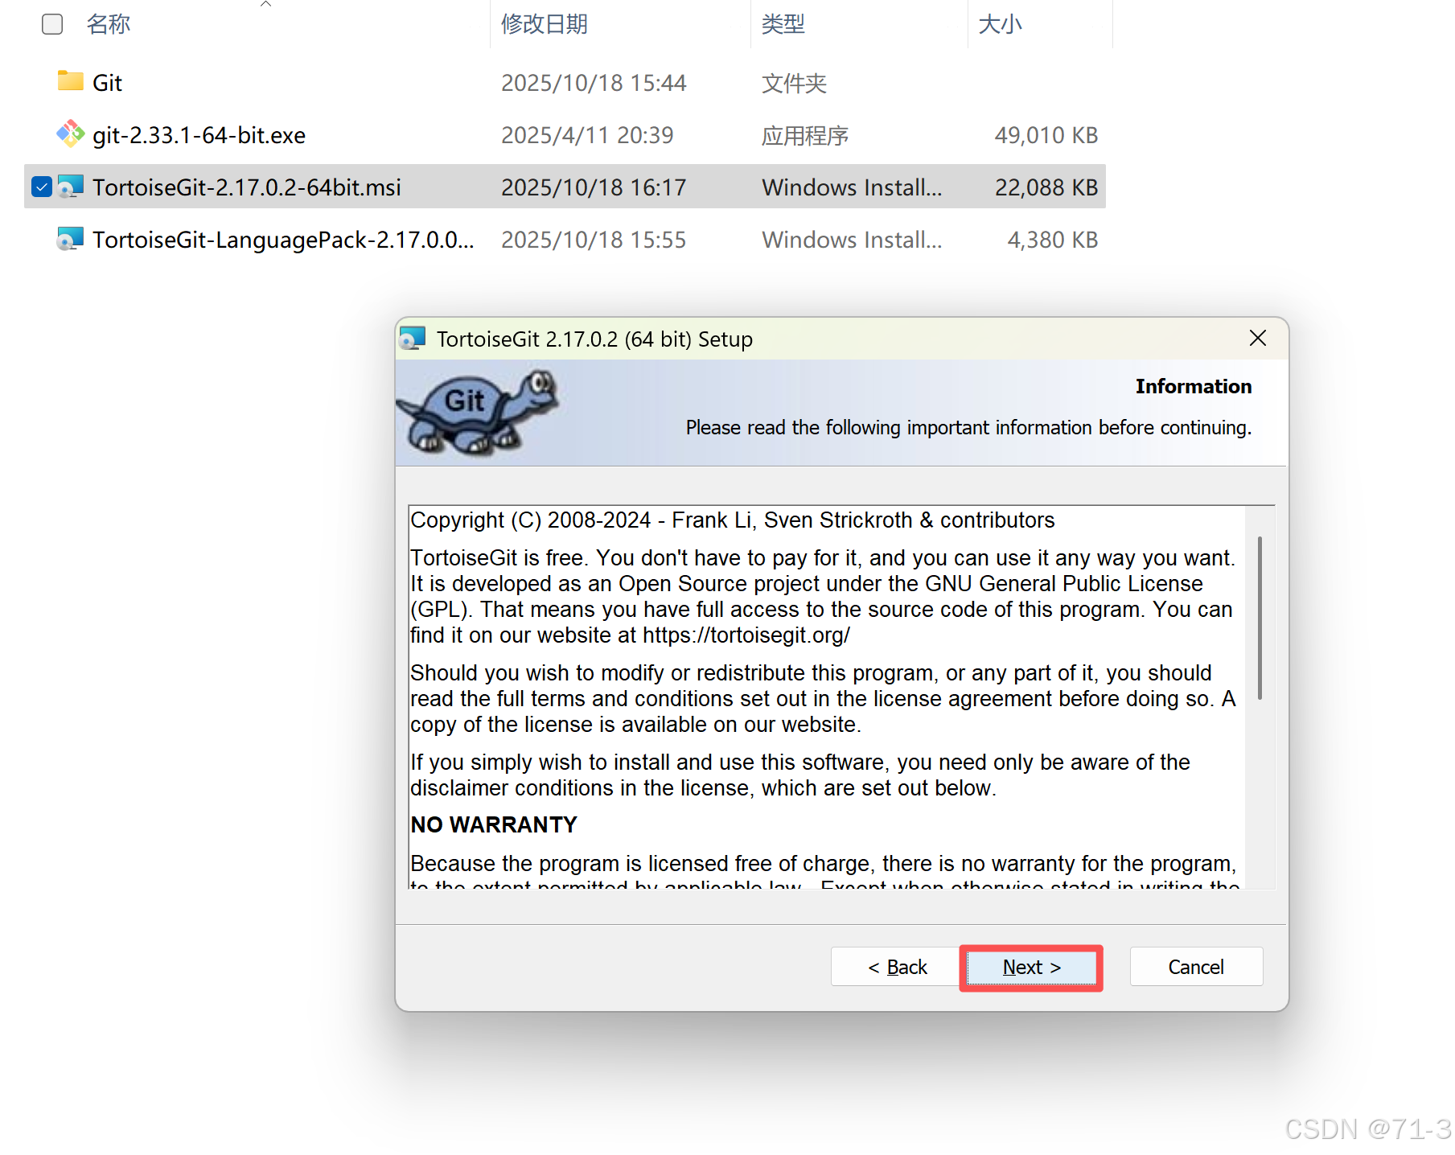The image size is (1455, 1155).
Task: Click the 文件夹 type cell
Action: coord(794,83)
